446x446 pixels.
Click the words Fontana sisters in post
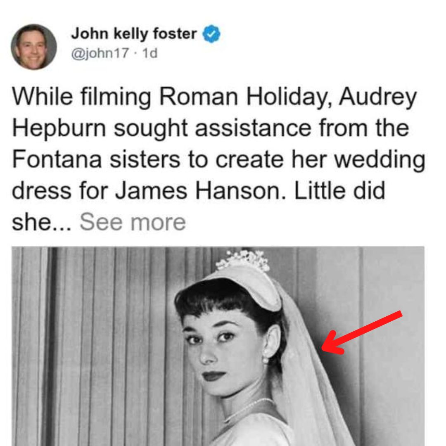point(96,159)
